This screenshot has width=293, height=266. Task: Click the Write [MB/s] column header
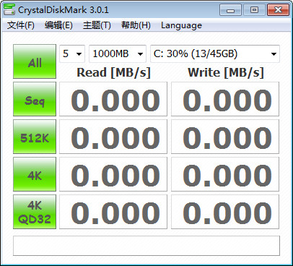(x=226, y=72)
